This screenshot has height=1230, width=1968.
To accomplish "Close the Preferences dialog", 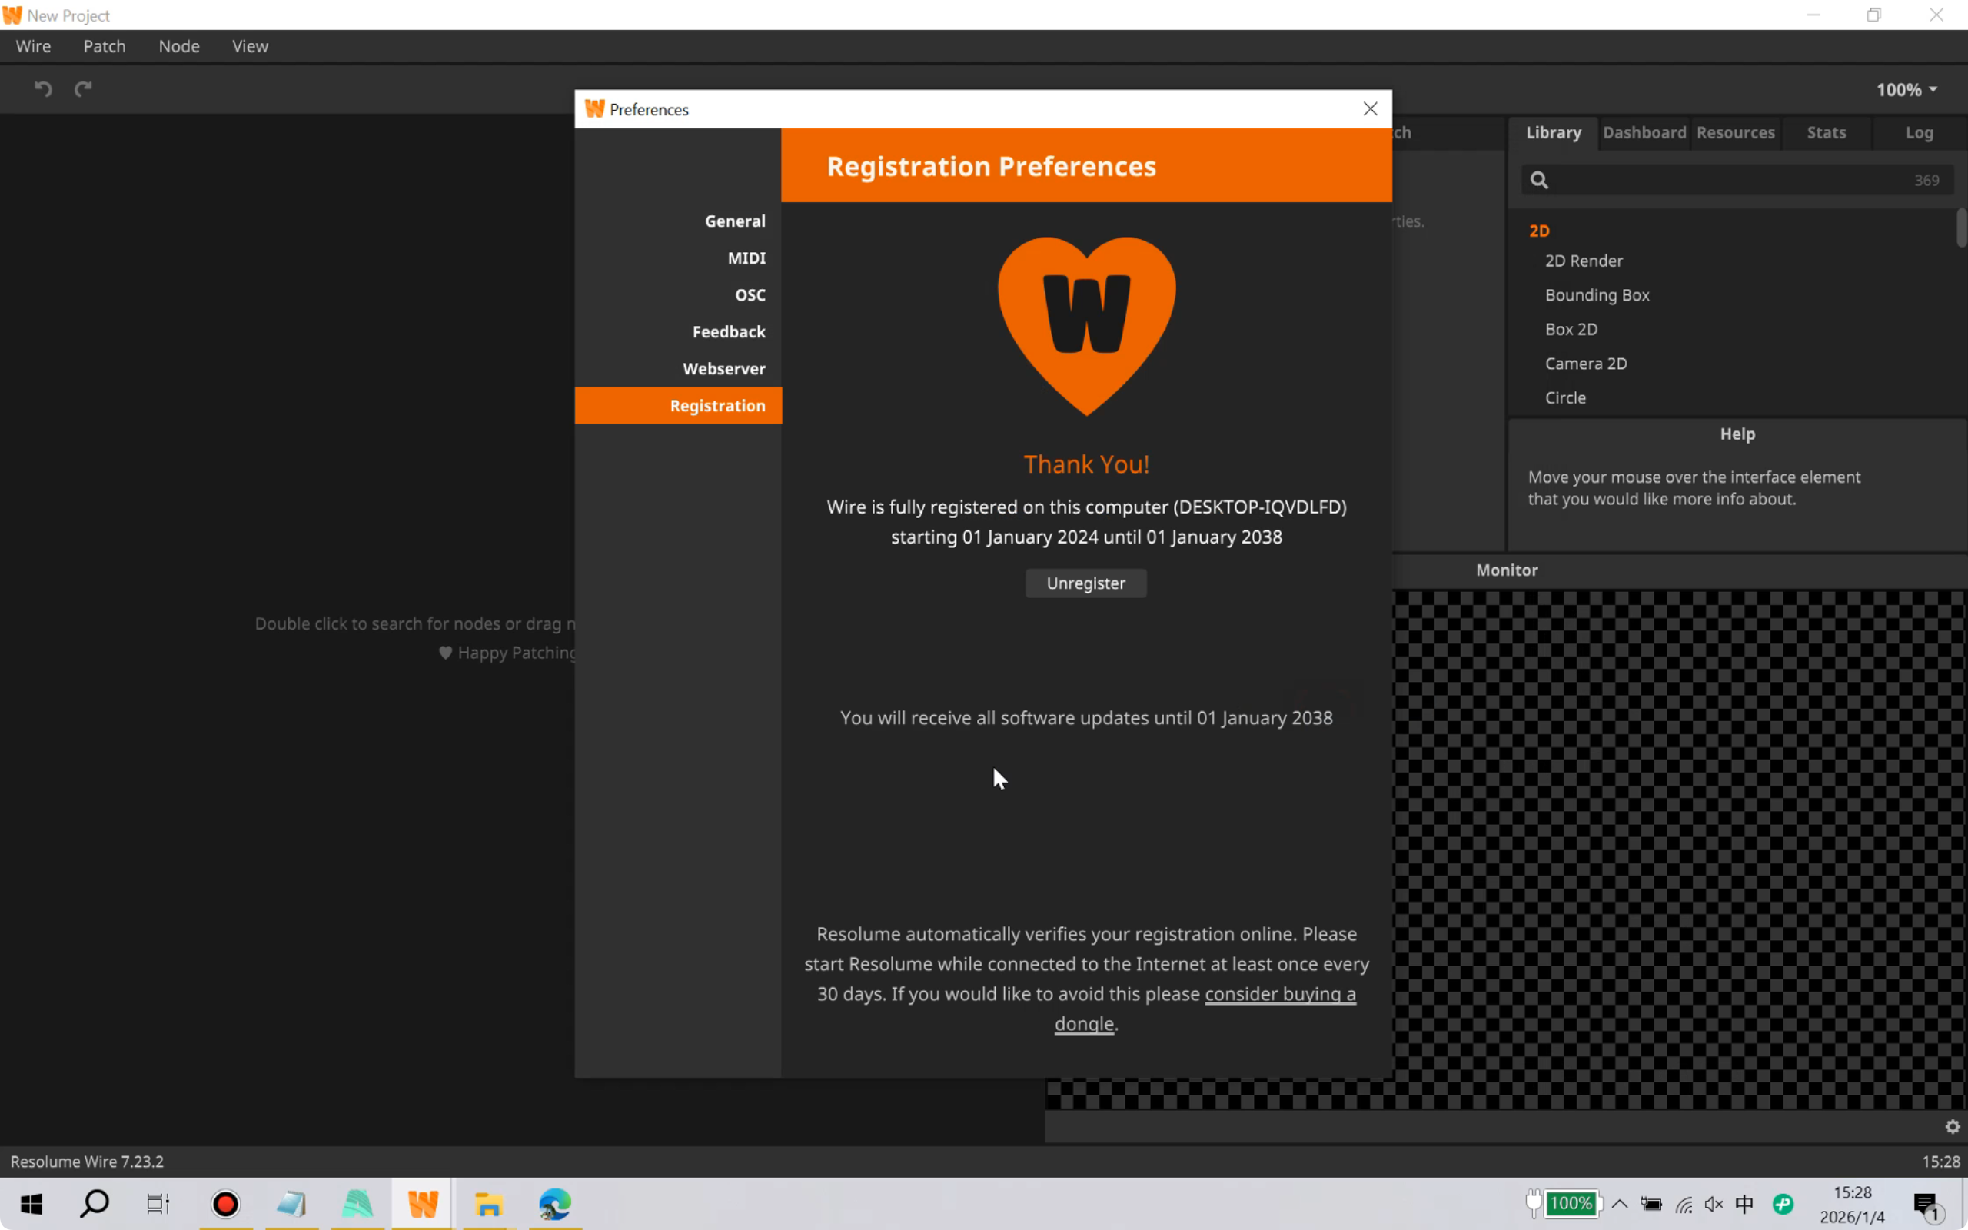I will [1370, 109].
